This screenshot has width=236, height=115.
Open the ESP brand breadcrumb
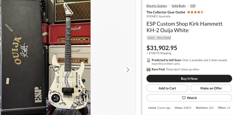coord(193,6)
